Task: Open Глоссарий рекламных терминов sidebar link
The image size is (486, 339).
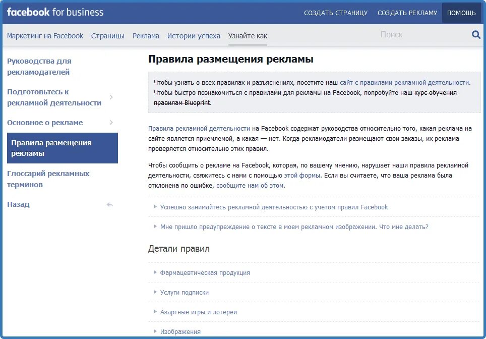Action: click(48, 179)
